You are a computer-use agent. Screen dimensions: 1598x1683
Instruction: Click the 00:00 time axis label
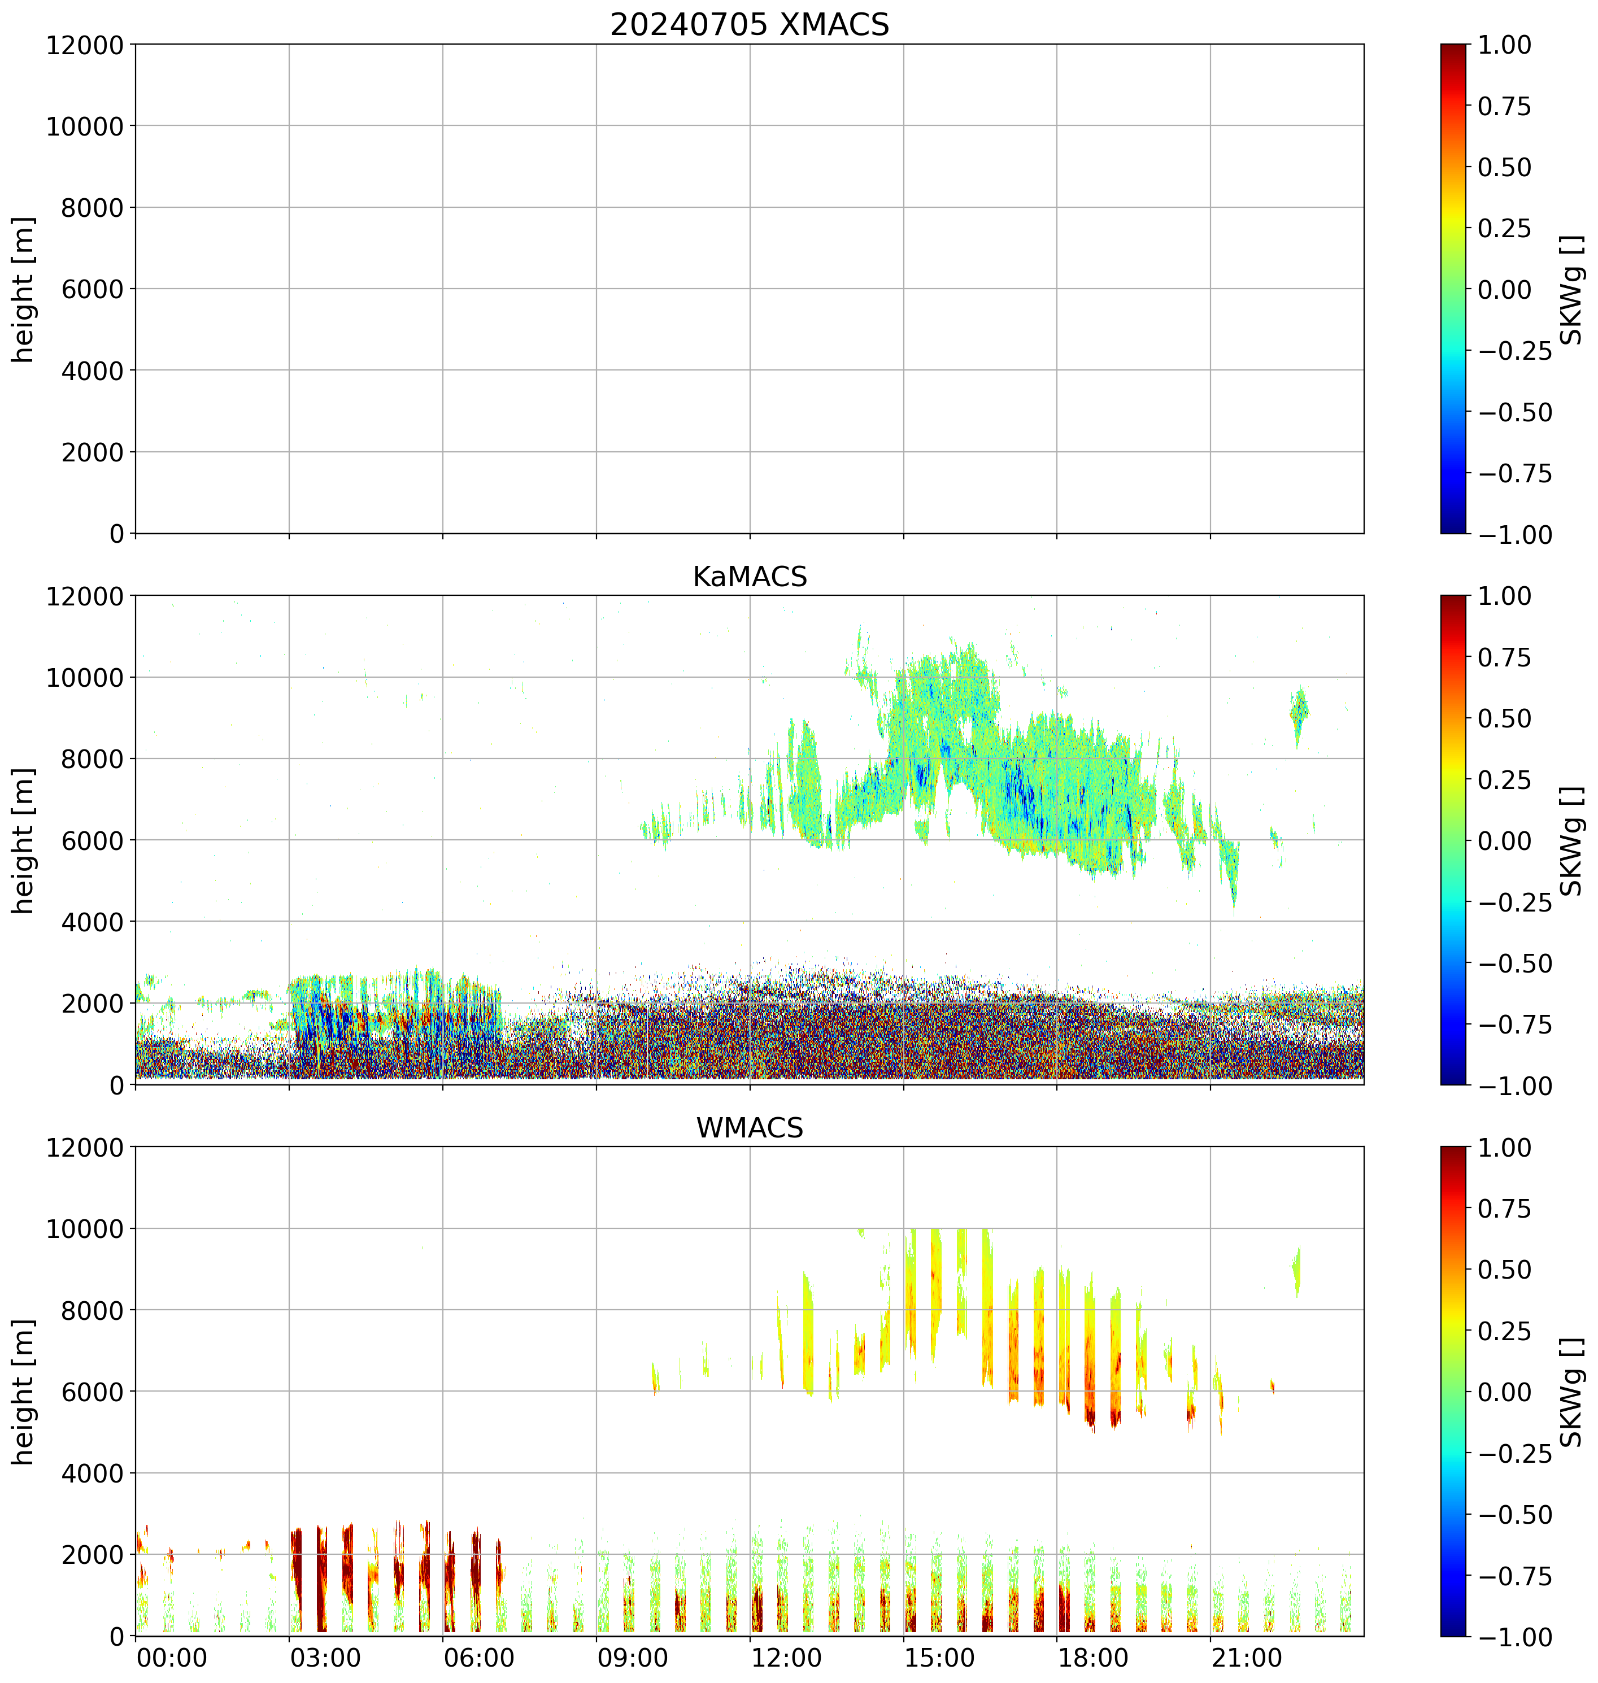tap(172, 1658)
